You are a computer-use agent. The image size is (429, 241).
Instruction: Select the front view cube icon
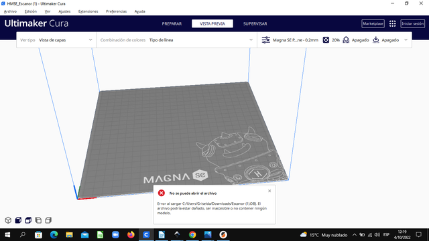(18, 220)
